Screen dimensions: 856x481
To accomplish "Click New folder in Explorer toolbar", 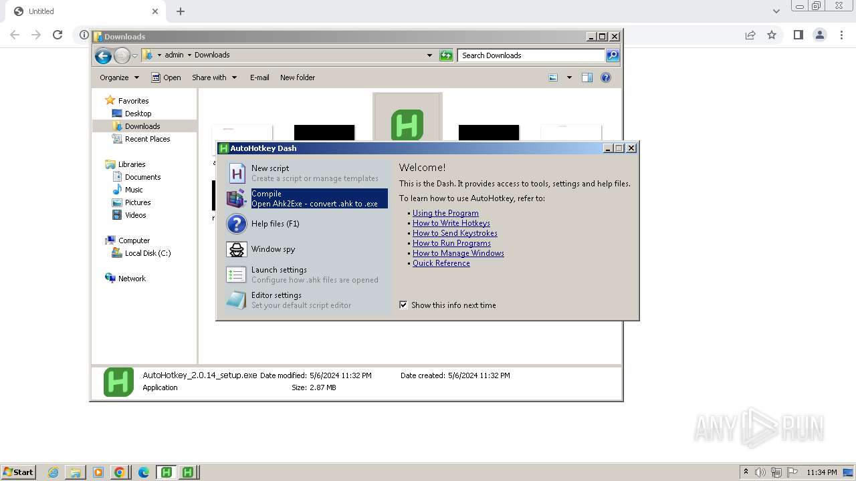I will 298,77.
